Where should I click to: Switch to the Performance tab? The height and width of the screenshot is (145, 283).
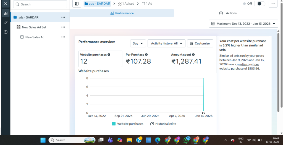(x=122, y=13)
